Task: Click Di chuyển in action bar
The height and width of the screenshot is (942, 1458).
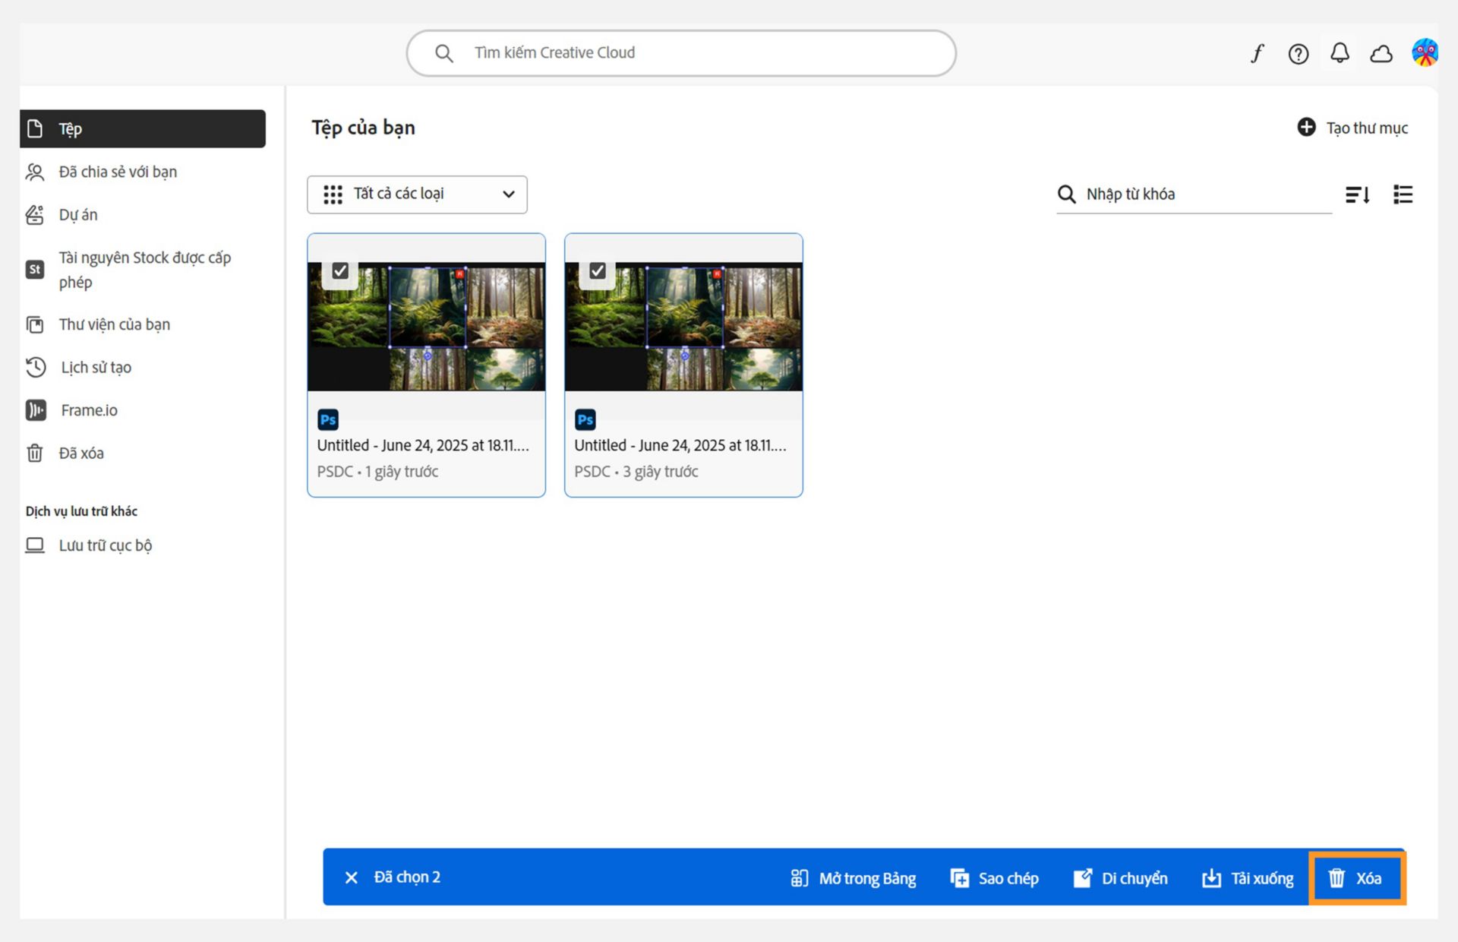Action: 1120,878
